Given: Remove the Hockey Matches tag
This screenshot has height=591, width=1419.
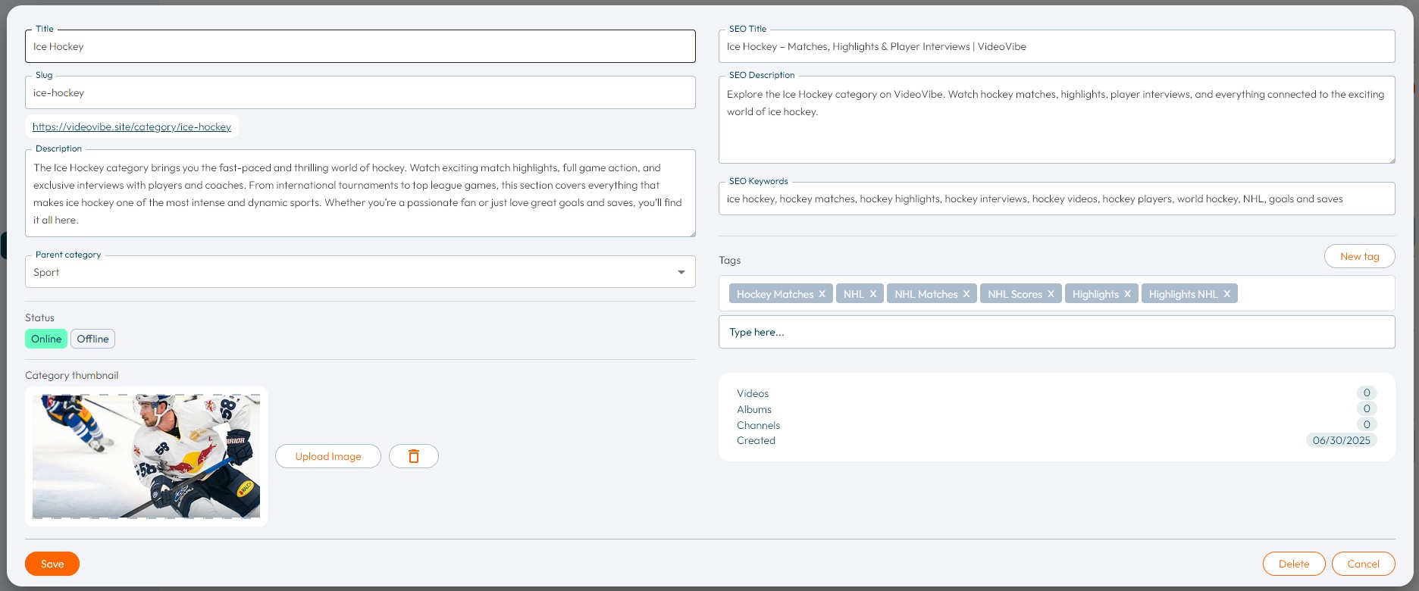Looking at the screenshot, I should click(822, 294).
